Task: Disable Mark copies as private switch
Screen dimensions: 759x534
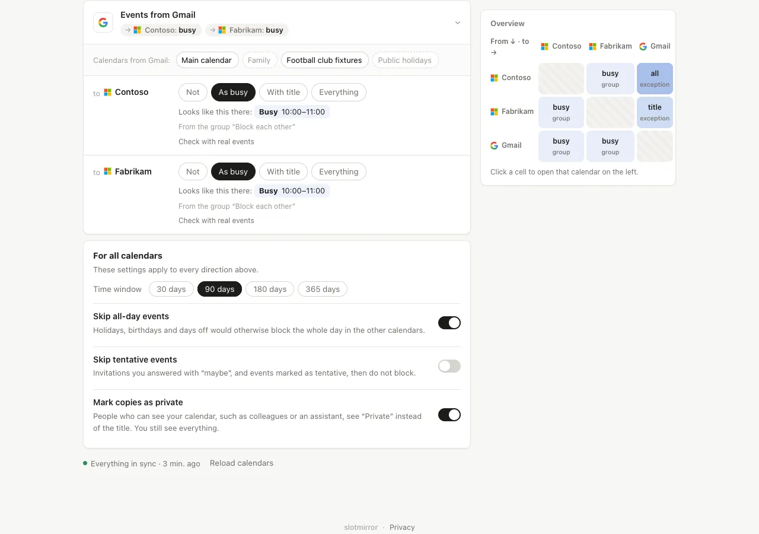Action: point(449,415)
